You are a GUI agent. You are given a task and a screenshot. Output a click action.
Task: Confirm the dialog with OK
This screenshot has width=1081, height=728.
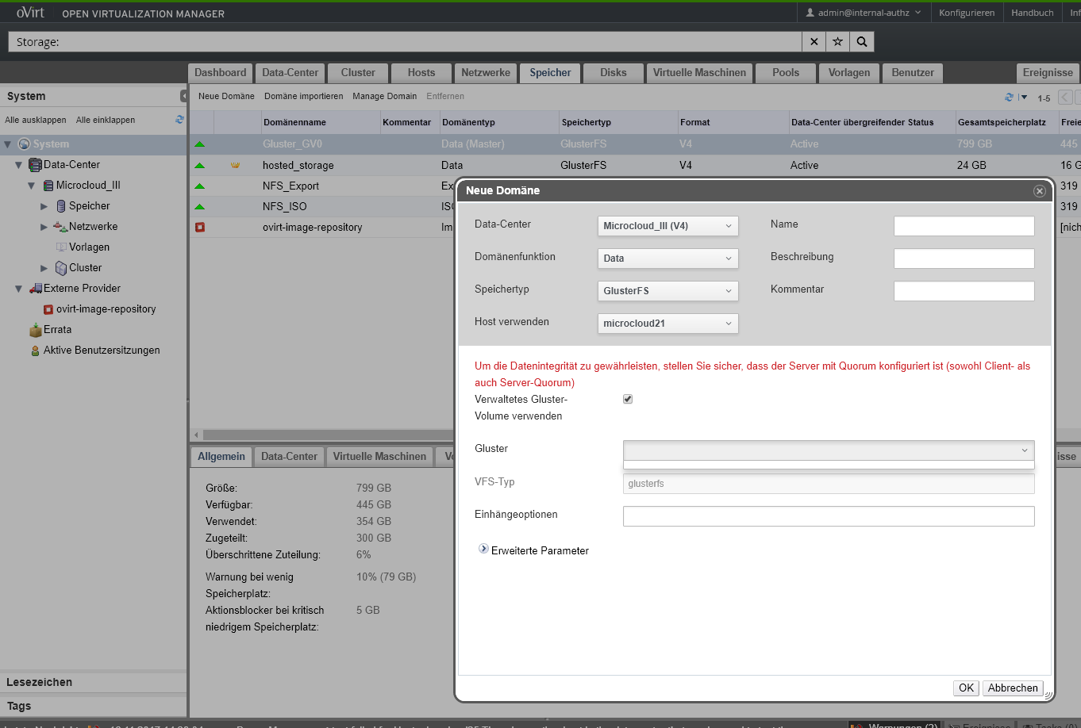966,688
